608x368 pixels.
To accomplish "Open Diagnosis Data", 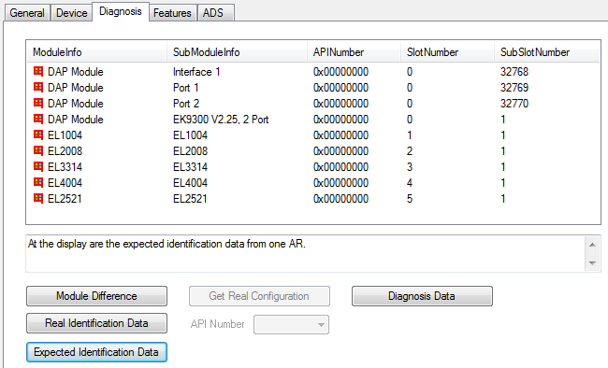I will [x=422, y=296].
